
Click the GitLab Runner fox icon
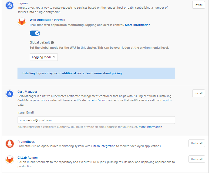[x=10, y=160]
